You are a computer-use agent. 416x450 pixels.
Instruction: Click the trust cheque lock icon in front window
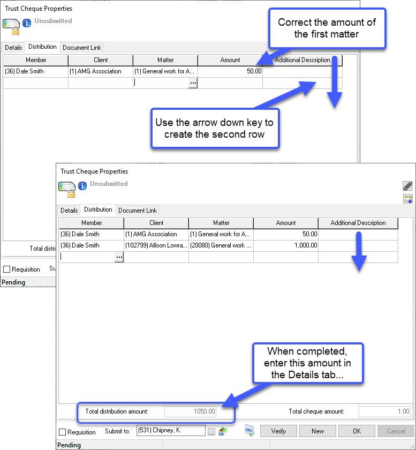tap(67, 190)
